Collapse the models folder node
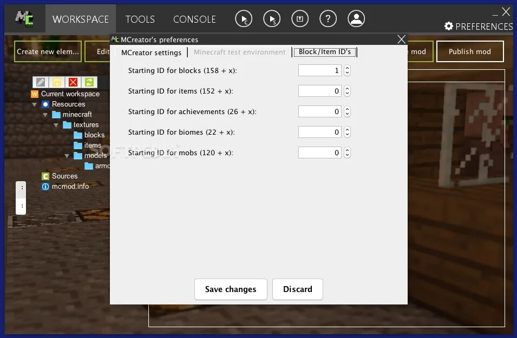The height and width of the screenshot is (338, 517). (x=67, y=156)
